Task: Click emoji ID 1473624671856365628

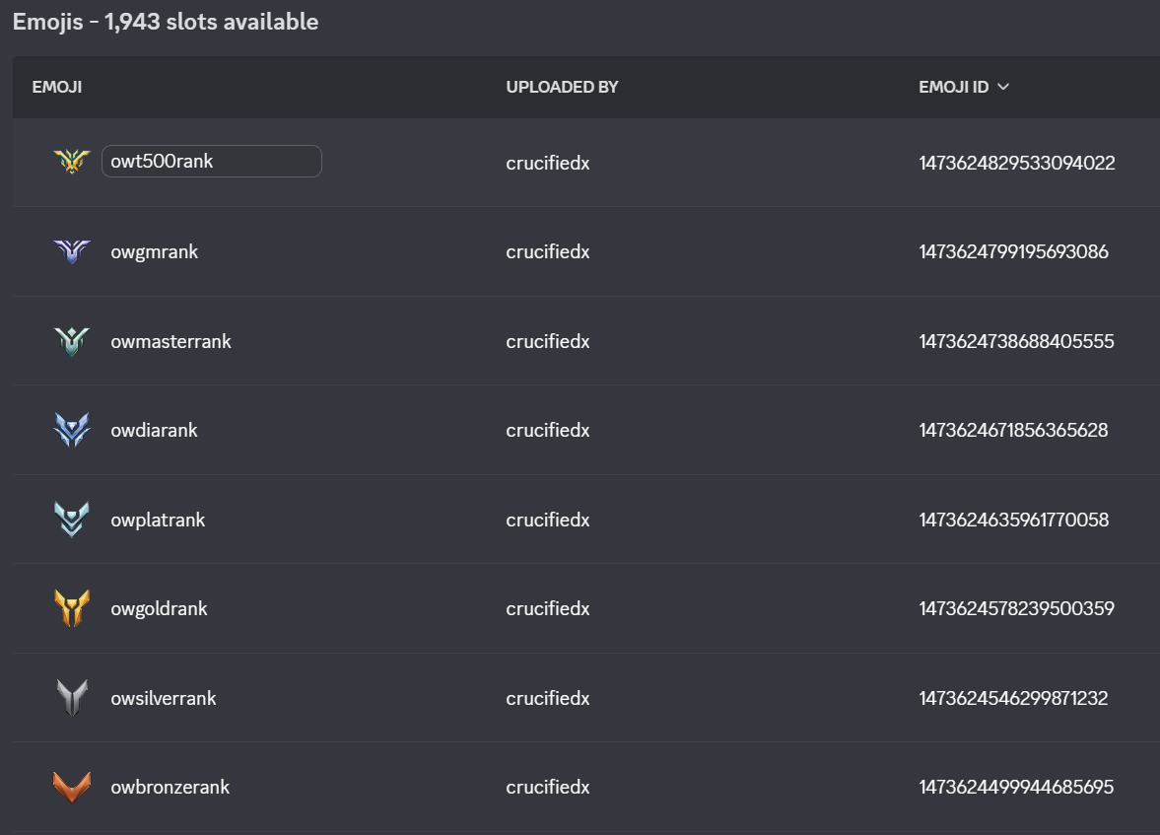Action: tap(1013, 430)
